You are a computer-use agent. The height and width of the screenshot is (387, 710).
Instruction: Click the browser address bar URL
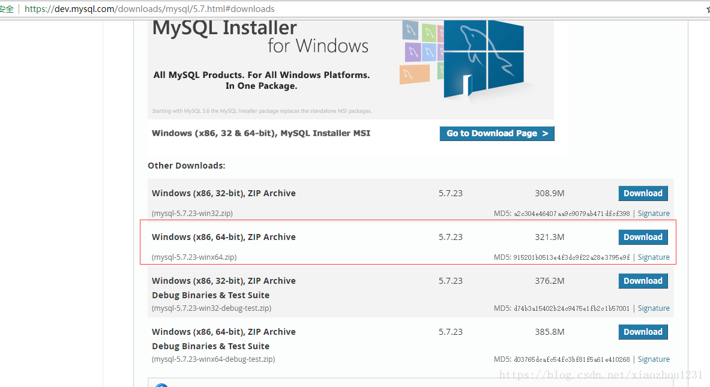(x=149, y=9)
